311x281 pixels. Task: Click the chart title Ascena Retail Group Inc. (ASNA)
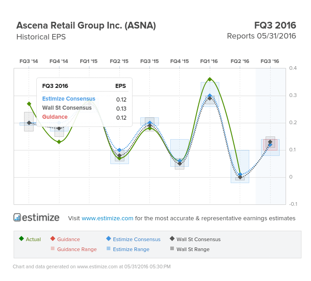click(86, 25)
